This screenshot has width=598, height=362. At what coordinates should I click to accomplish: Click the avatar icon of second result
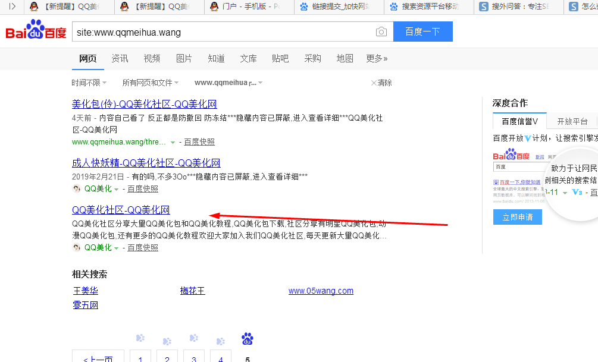77,188
